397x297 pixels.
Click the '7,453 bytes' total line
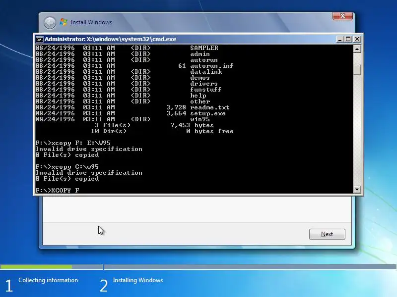click(192, 125)
